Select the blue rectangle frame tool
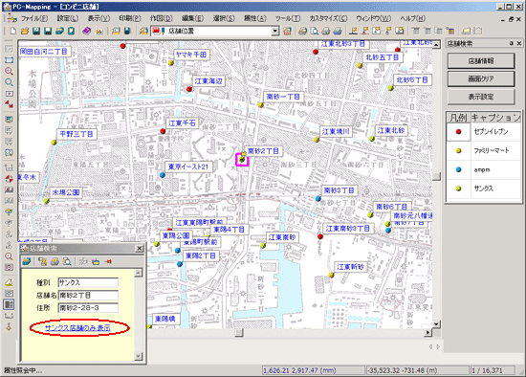The height and width of the screenshot is (377, 526). point(9,60)
